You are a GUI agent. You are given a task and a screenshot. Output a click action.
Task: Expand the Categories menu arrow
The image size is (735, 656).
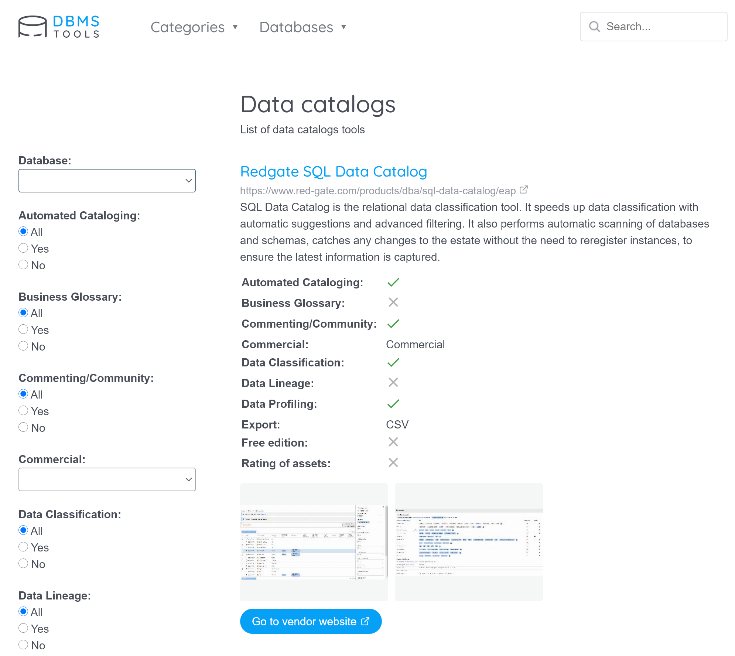(x=235, y=27)
